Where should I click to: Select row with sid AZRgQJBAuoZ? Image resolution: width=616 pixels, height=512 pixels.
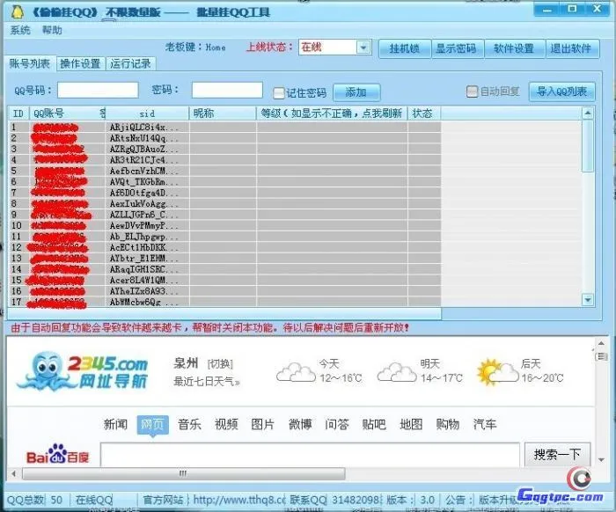point(224,149)
